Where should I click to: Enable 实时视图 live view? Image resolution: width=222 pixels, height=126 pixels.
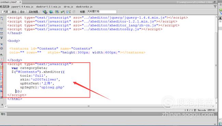click(33, 12)
